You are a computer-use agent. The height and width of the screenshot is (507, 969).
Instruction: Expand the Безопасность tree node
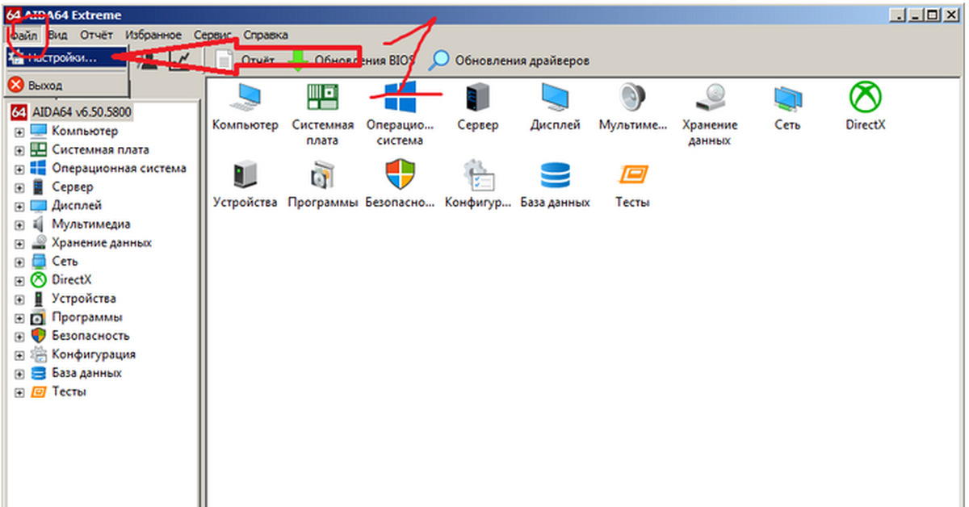[19, 336]
